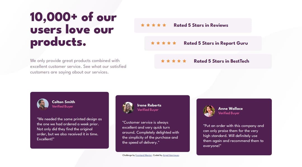
Task: Open the Frontend Mentor link
Action: pyautogui.click(x=143, y=155)
